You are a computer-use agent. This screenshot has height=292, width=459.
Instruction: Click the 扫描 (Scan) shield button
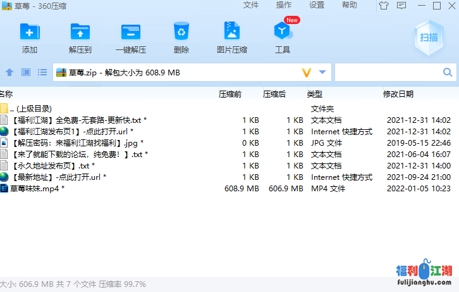click(x=428, y=37)
